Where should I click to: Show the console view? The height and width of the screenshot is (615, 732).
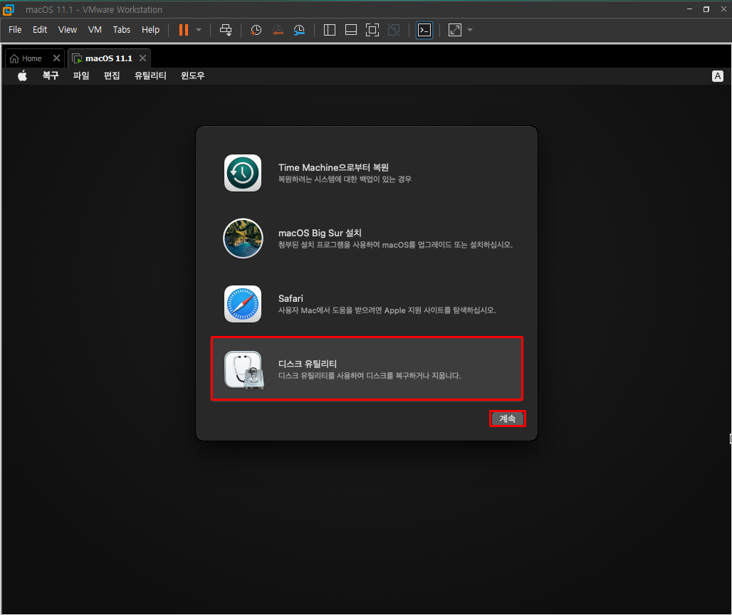coord(424,30)
